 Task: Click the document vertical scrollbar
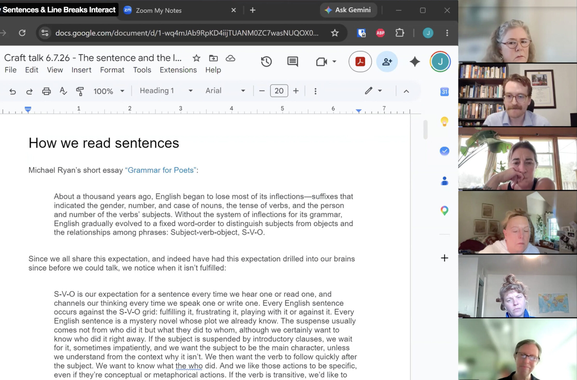[x=425, y=129]
